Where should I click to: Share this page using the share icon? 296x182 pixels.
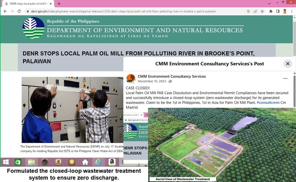255,11
